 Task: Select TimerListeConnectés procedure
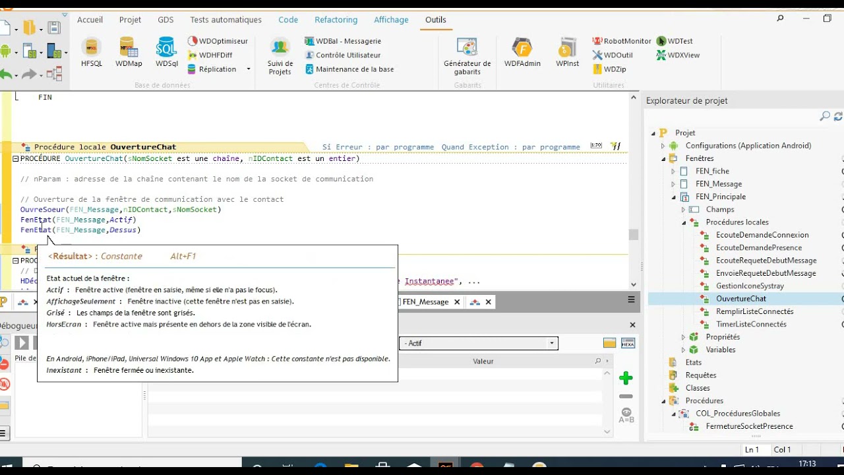click(x=751, y=325)
